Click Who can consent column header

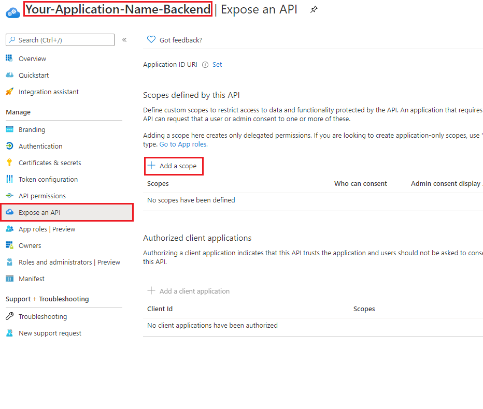360,184
